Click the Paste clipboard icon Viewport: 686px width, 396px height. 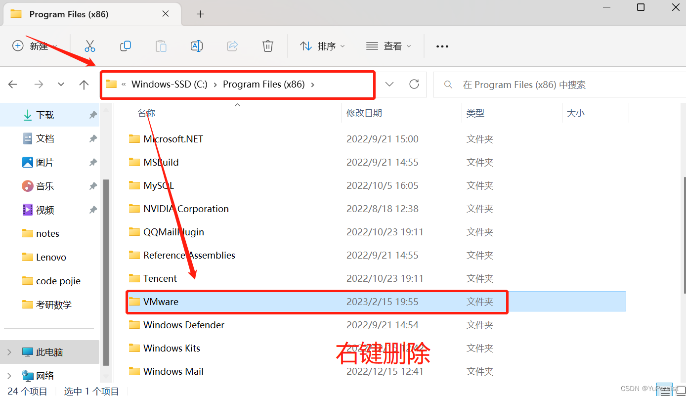click(161, 46)
